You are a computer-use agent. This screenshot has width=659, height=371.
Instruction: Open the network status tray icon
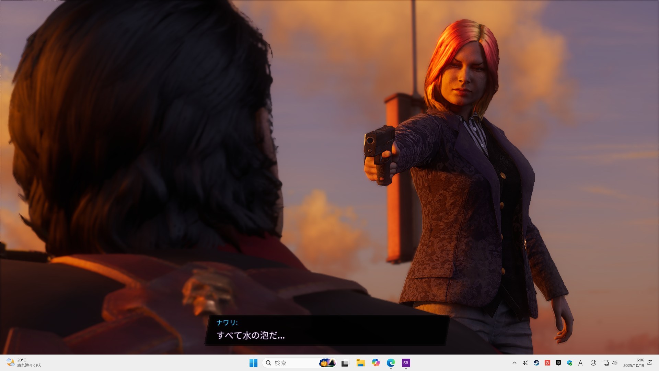606,363
